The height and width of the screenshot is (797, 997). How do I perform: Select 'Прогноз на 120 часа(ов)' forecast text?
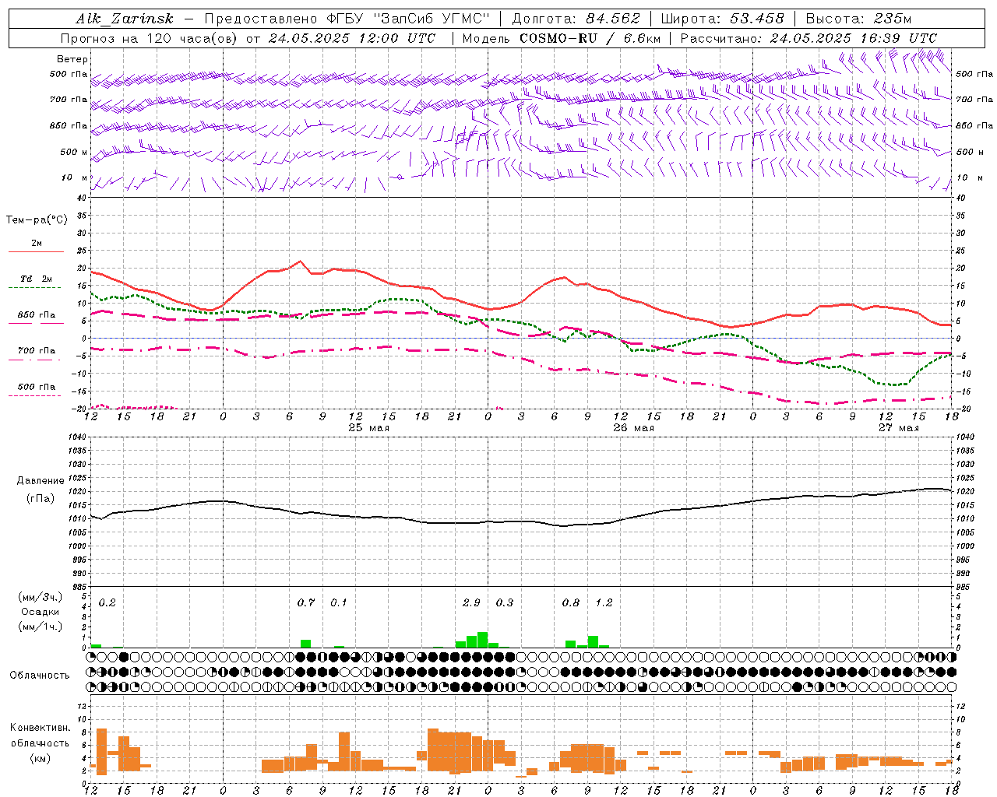pyautogui.click(x=150, y=38)
